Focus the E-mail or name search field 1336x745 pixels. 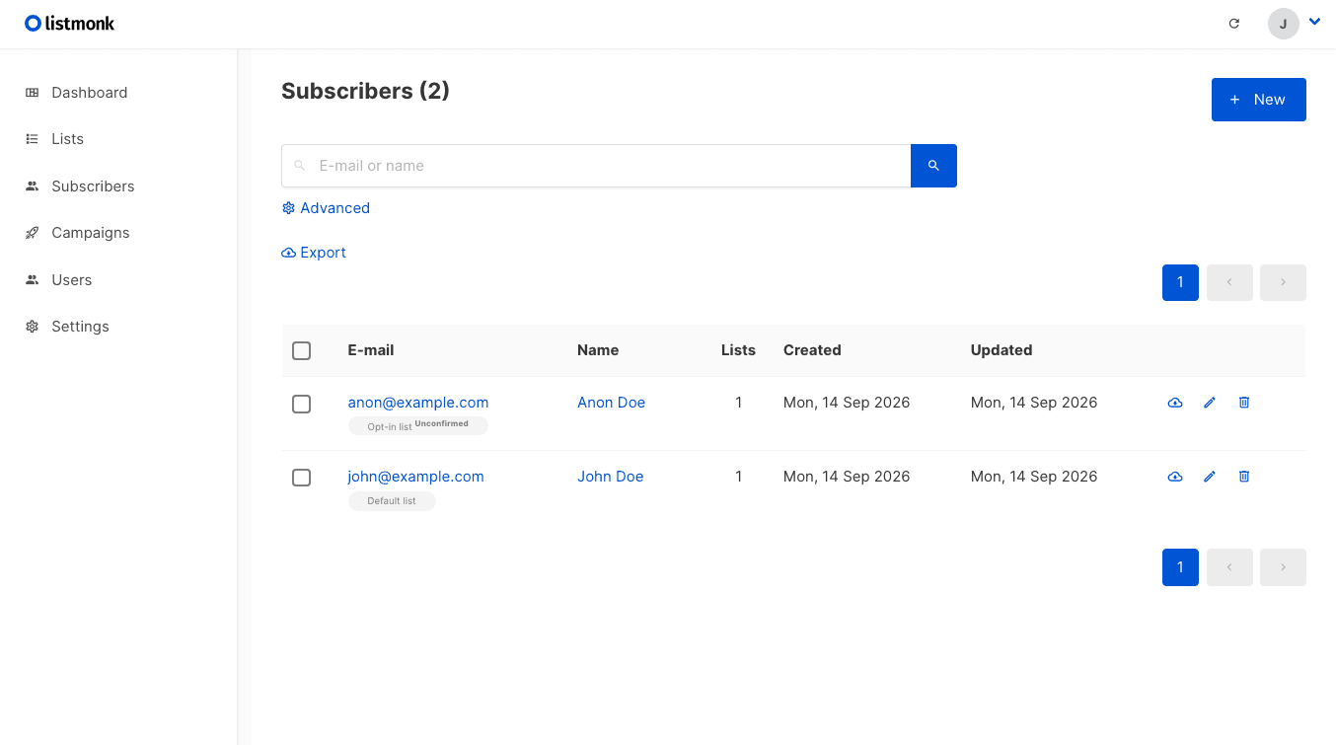point(596,166)
